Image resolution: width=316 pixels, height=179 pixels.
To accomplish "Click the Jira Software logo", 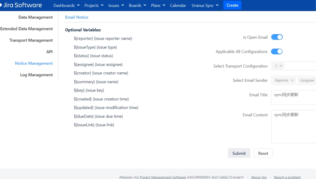I will [x=21, y=5].
